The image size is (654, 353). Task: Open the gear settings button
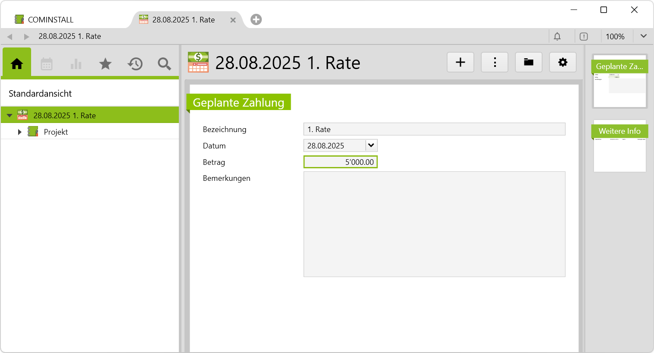(563, 62)
